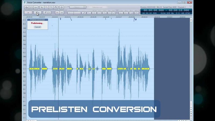The image size is (215, 121).
Task: Click the selection time range display
Action: 166,10
